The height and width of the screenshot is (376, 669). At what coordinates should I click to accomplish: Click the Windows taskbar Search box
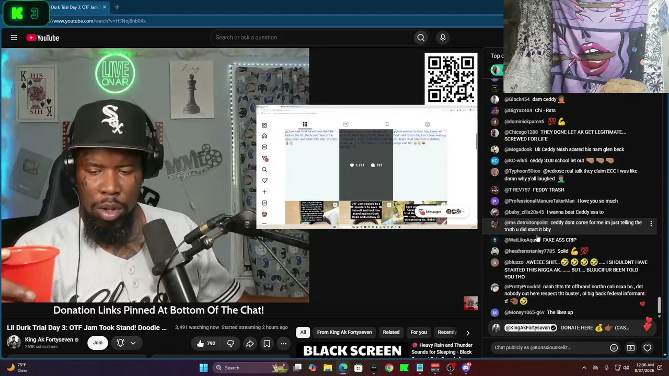pos(251,368)
